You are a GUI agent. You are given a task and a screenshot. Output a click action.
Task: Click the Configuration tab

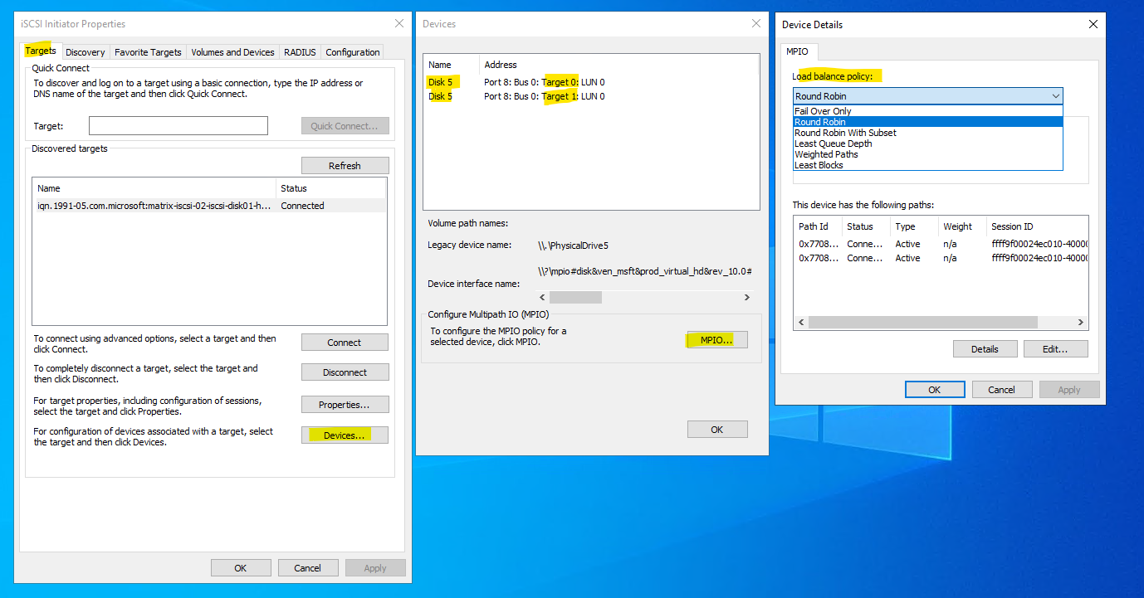click(x=352, y=52)
